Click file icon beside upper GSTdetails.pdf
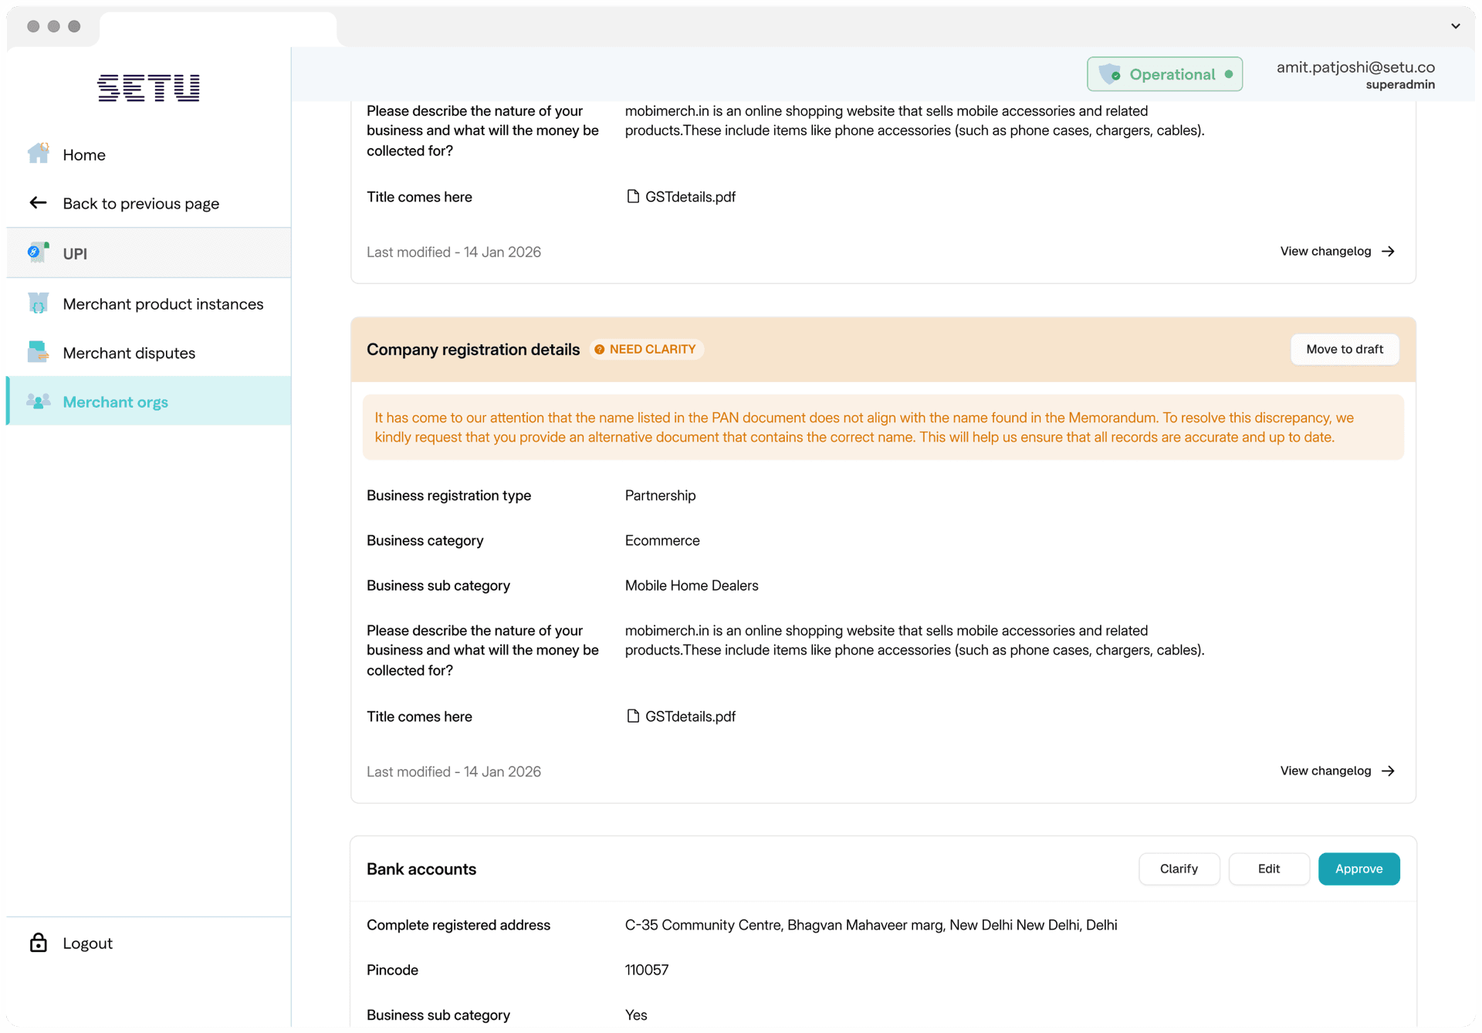 tap(633, 197)
